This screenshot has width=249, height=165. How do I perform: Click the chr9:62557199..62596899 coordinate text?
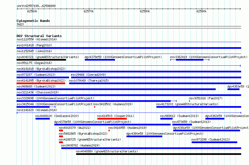tap(36, 6)
